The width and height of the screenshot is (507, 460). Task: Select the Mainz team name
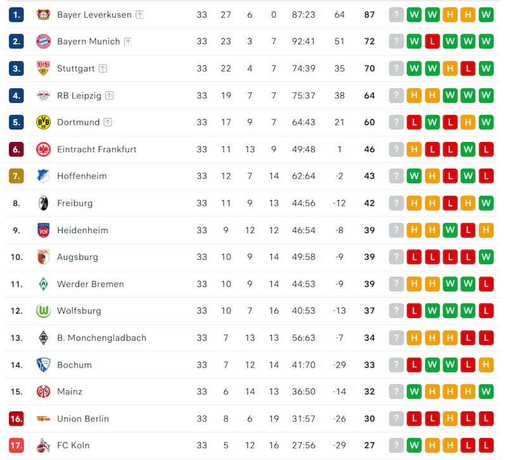click(x=70, y=392)
